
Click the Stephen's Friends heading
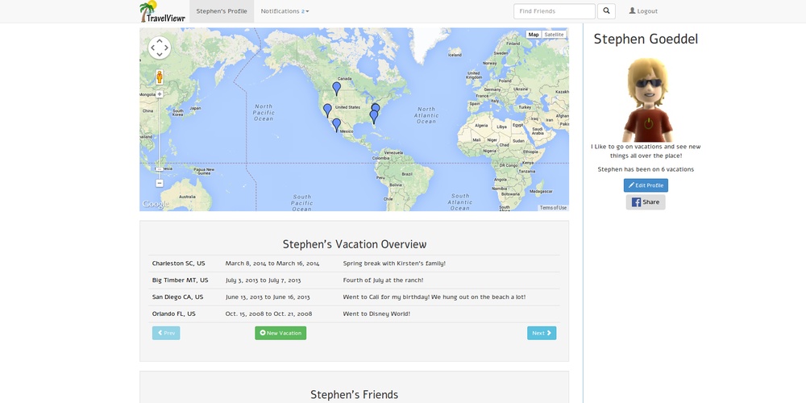click(354, 395)
